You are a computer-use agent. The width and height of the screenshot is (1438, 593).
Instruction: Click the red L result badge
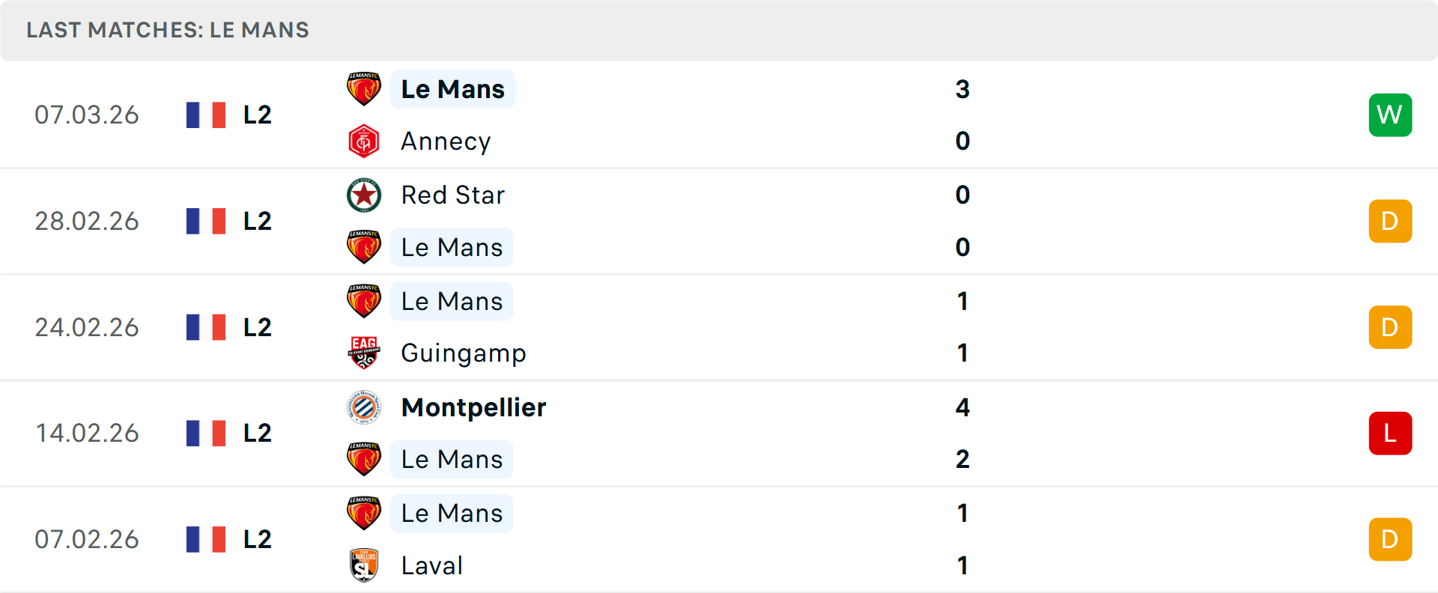coord(1390,433)
